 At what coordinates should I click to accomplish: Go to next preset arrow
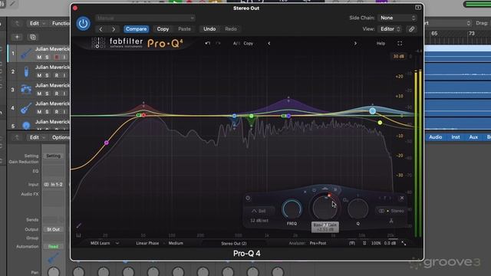[x=114, y=29]
